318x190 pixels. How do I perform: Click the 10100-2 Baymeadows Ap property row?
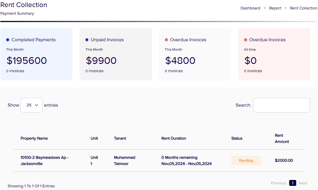tap(44, 161)
